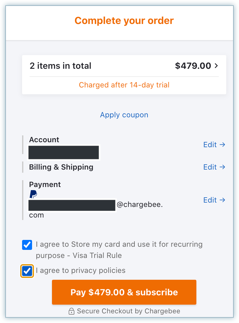Uncheck the privacy policies agreement checkbox

27,271
